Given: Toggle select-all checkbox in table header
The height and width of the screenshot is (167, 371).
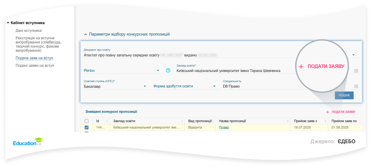Looking at the screenshot, I should 86,121.
